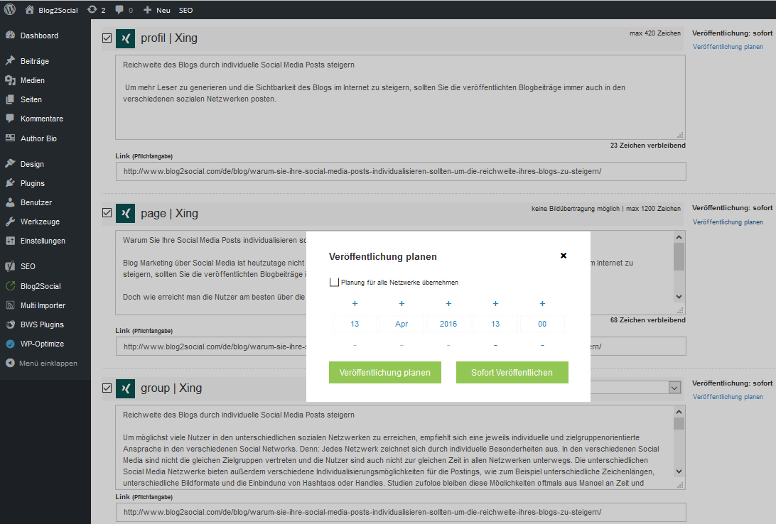Image resolution: width=776 pixels, height=524 pixels.
Task: Click the Xing logo for group
Action: 125,388
